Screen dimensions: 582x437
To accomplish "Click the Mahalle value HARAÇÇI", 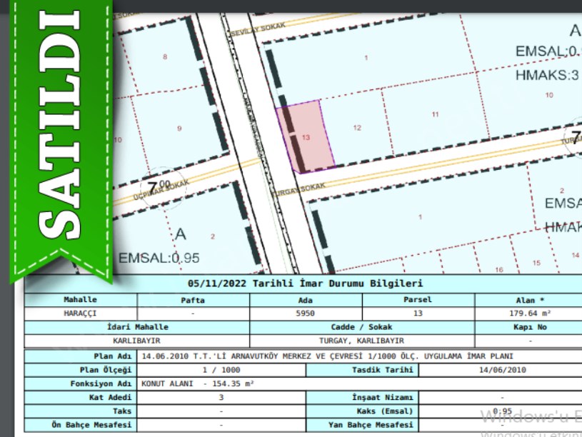I will click(80, 313).
